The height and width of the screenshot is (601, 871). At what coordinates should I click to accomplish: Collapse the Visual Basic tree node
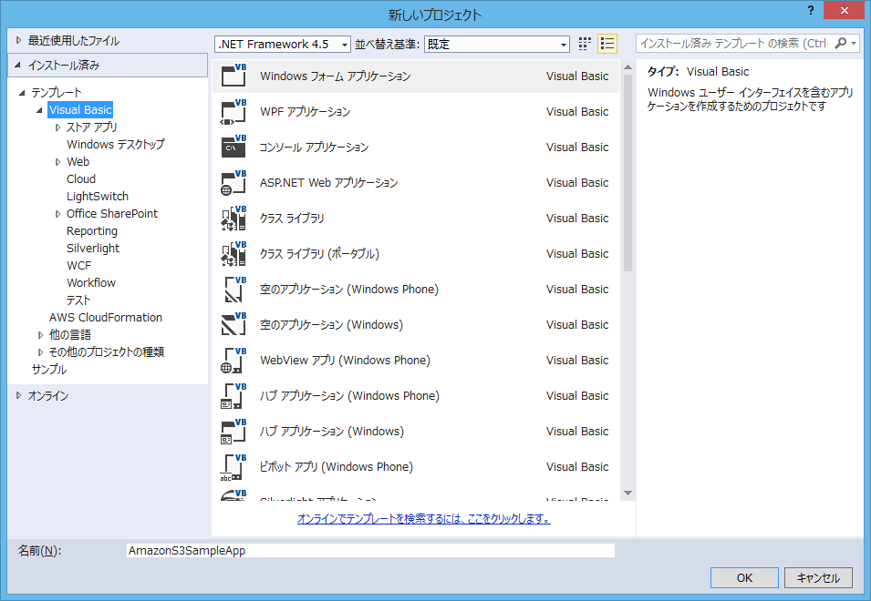pos(39,110)
